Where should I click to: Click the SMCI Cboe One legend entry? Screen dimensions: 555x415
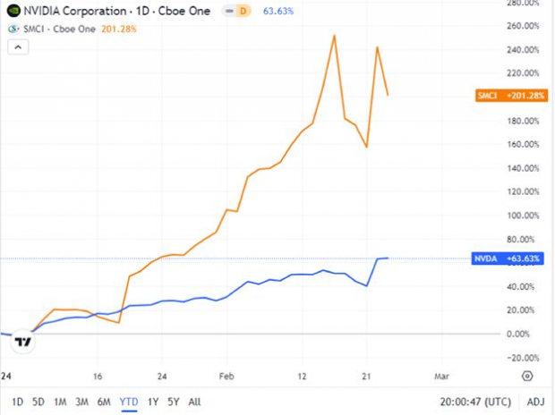55,29
